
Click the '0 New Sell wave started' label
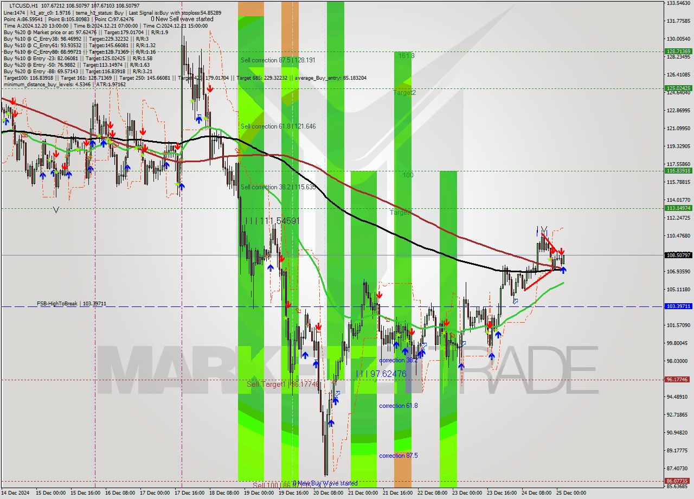(182, 19)
